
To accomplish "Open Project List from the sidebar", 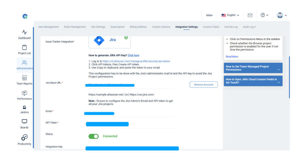I will click(24, 47).
